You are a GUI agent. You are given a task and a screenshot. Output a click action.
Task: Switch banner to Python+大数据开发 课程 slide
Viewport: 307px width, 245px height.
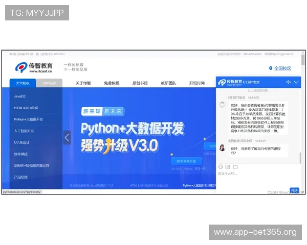tap(199, 185)
